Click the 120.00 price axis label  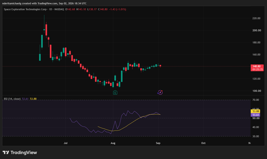(x=256, y=79)
